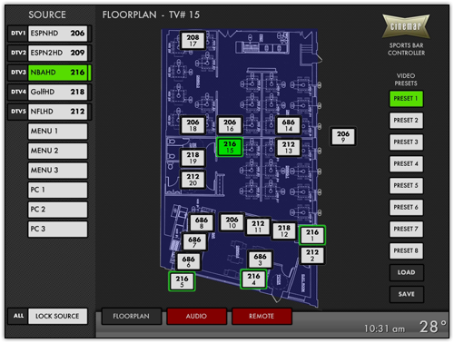The image size is (454, 343).
Task: Select TV 14 tile showing channel 686
Action: click(x=288, y=125)
